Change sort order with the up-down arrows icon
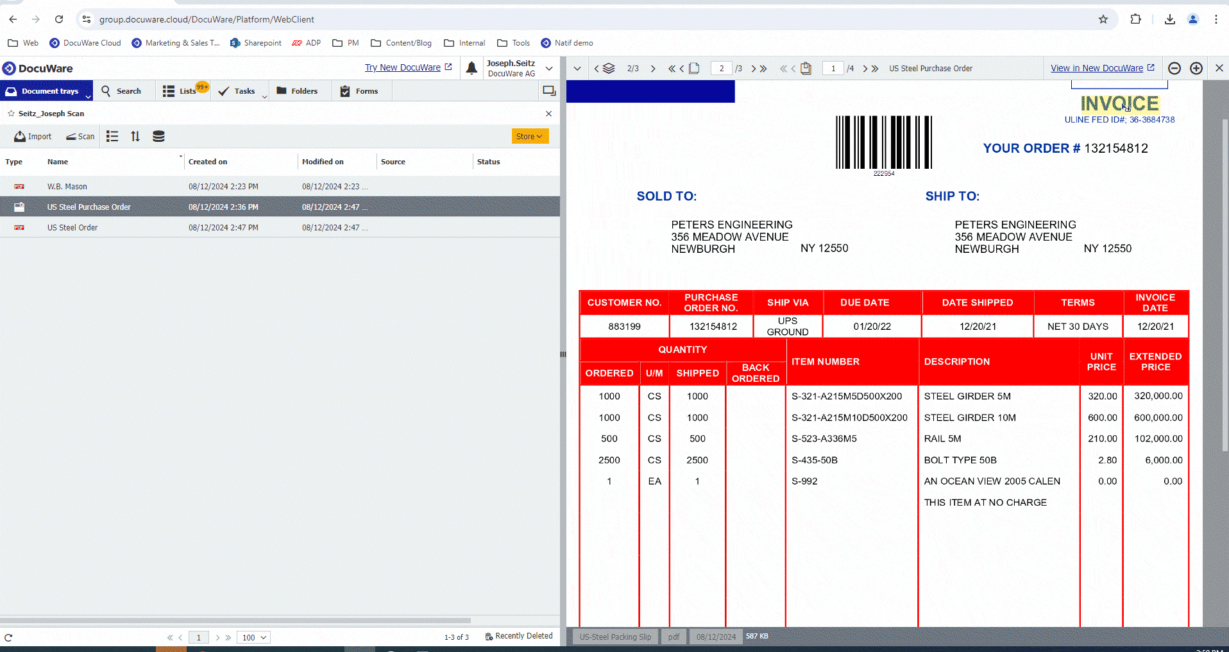The height and width of the screenshot is (652, 1229). (135, 136)
